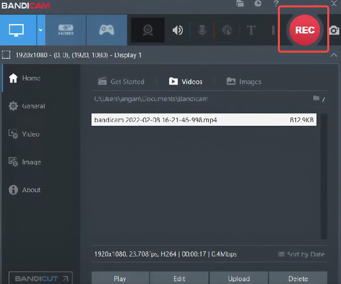Close the Bandicam window
The image size is (341, 284).
tap(334, 3)
